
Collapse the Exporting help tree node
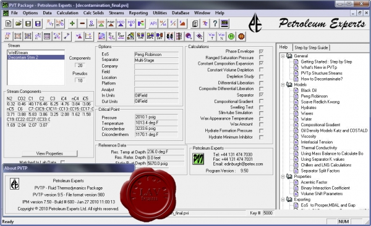[283, 200]
